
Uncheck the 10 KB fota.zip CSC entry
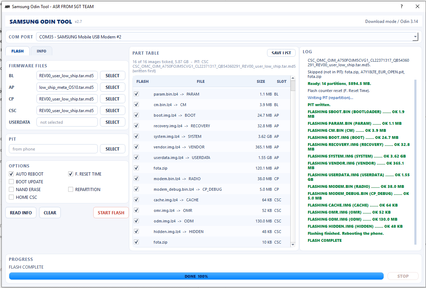(136, 242)
